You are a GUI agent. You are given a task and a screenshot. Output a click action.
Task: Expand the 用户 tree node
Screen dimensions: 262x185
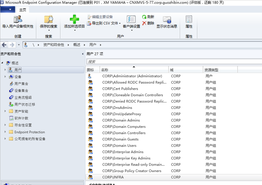[x=5, y=70]
